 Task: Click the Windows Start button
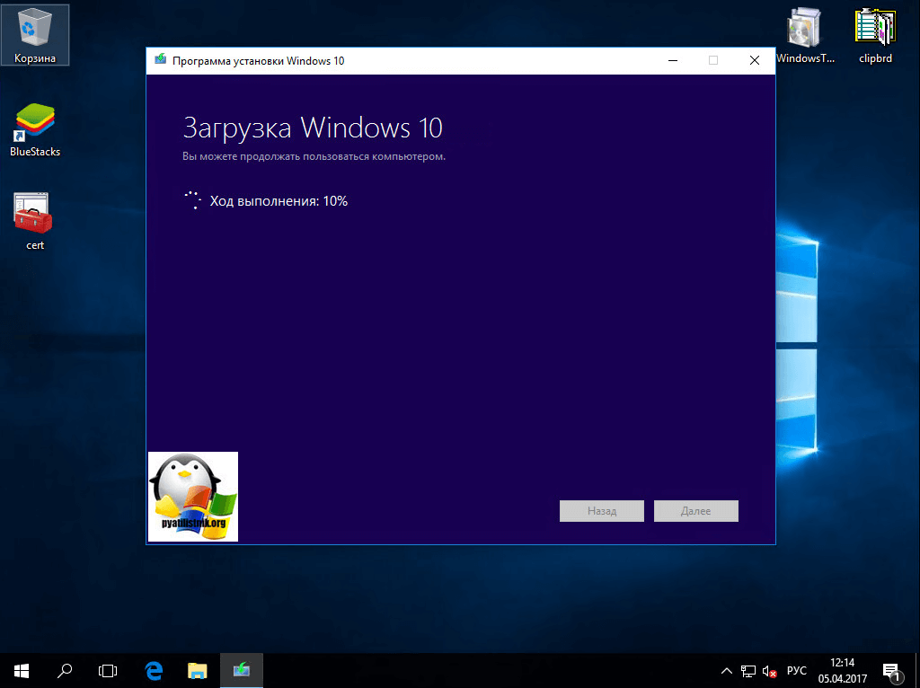click(21, 670)
